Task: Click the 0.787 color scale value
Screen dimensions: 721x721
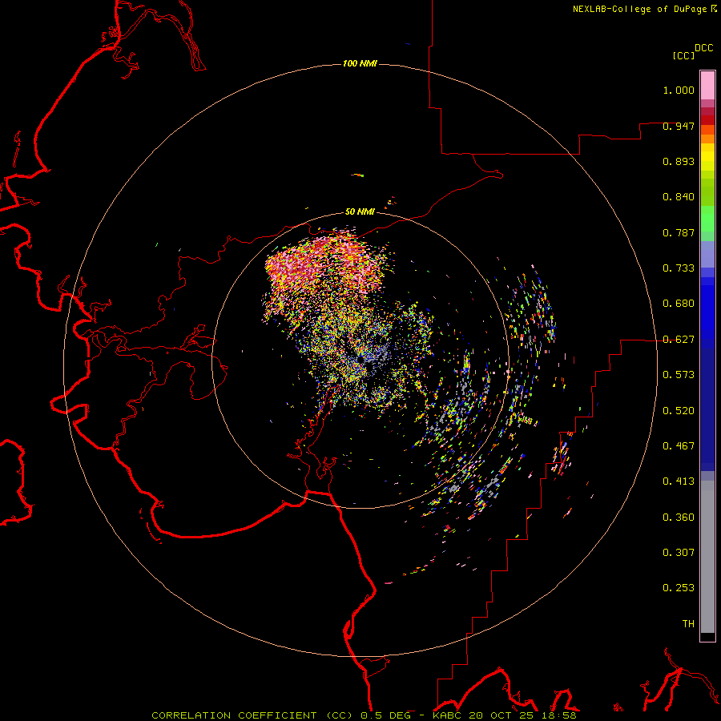Action: pos(679,232)
